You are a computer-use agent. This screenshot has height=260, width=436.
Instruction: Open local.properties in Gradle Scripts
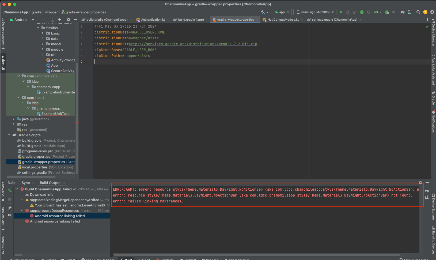pos(35,167)
